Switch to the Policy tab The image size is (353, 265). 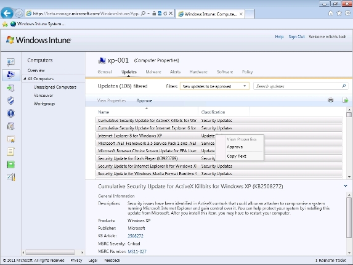247,72
